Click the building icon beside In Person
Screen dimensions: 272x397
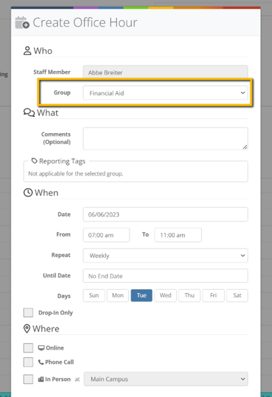[41, 380]
